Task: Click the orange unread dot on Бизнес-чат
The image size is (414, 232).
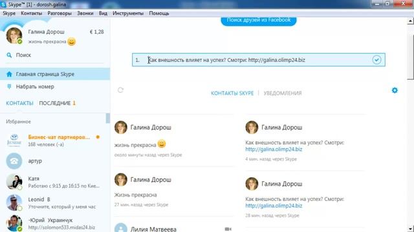Action: (98, 137)
